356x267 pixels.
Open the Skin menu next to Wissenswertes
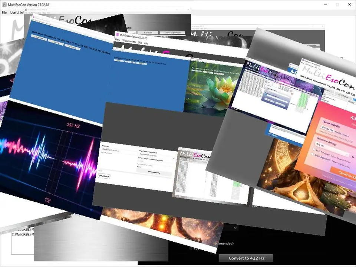pyautogui.click(x=140, y=43)
